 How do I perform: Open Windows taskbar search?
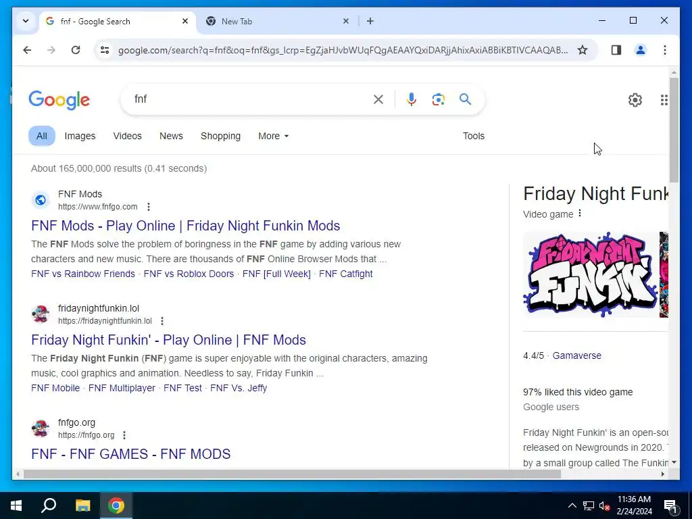point(49,505)
